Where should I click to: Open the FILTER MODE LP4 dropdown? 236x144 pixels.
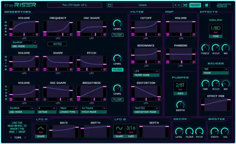click(146, 71)
